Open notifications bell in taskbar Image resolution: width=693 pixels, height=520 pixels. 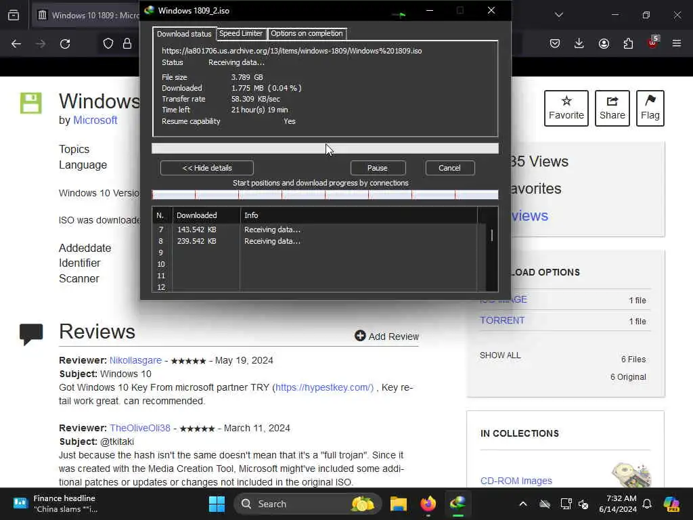(x=647, y=504)
